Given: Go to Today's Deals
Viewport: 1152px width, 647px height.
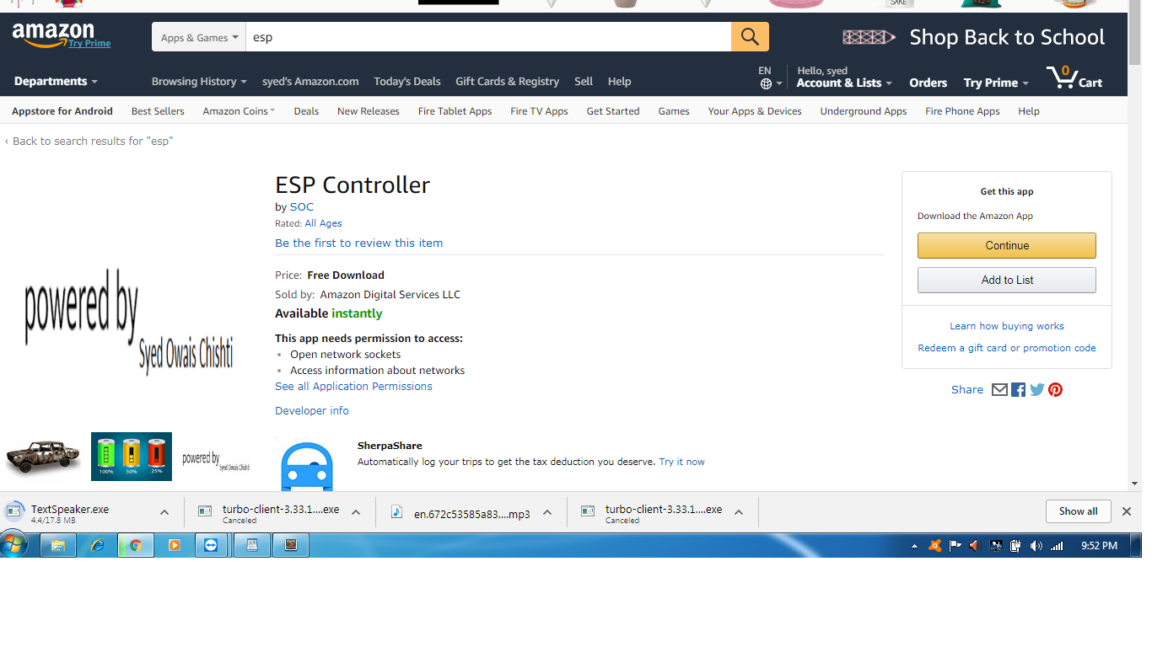Looking at the screenshot, I should click(x=407, y=82).
